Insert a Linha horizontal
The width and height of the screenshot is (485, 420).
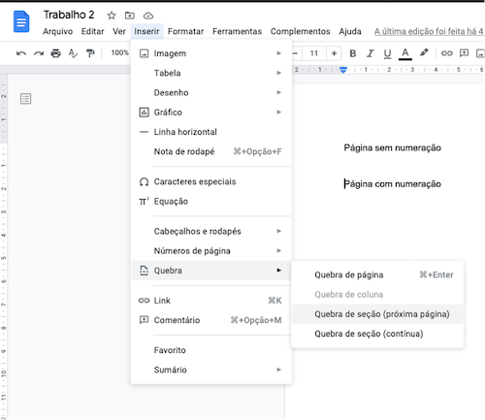point(211,132)
